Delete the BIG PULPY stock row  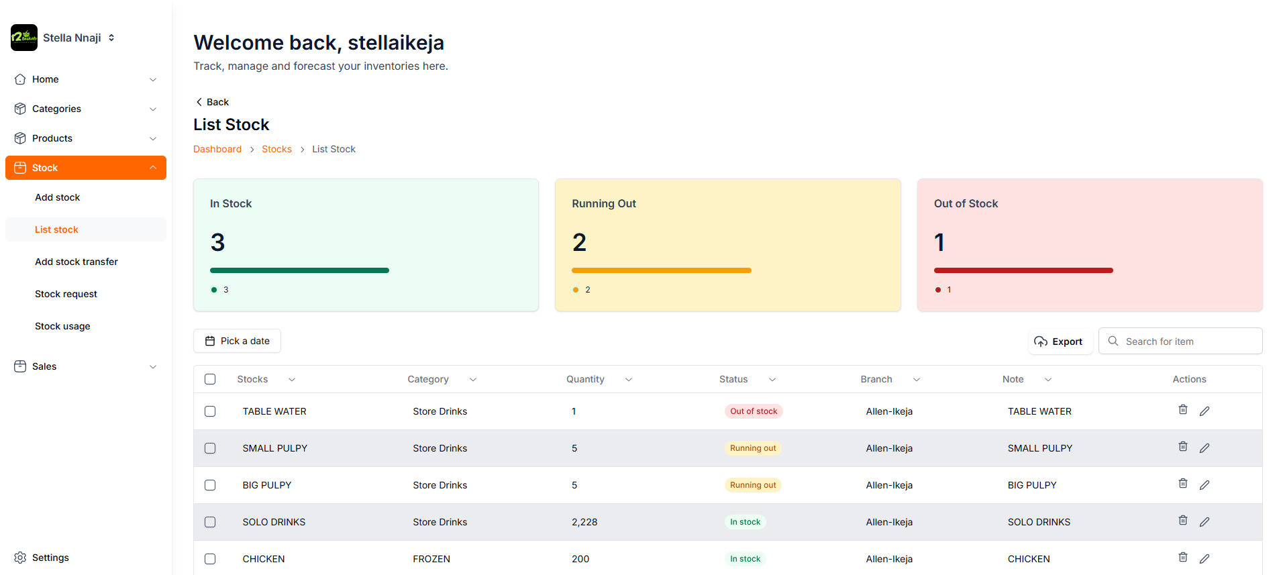coord(1182,484)
